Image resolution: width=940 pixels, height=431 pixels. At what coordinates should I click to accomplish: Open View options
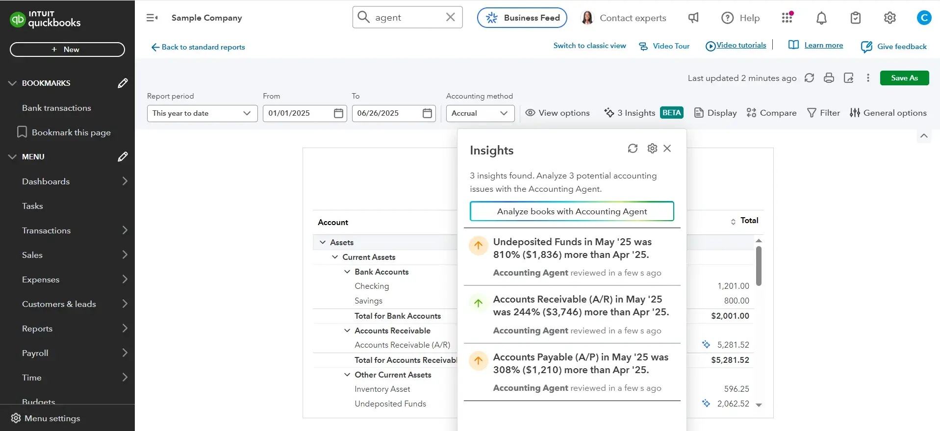(558, 113)
